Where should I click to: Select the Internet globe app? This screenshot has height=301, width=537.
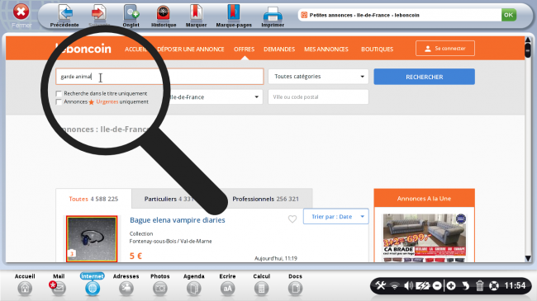coord(93,285)
